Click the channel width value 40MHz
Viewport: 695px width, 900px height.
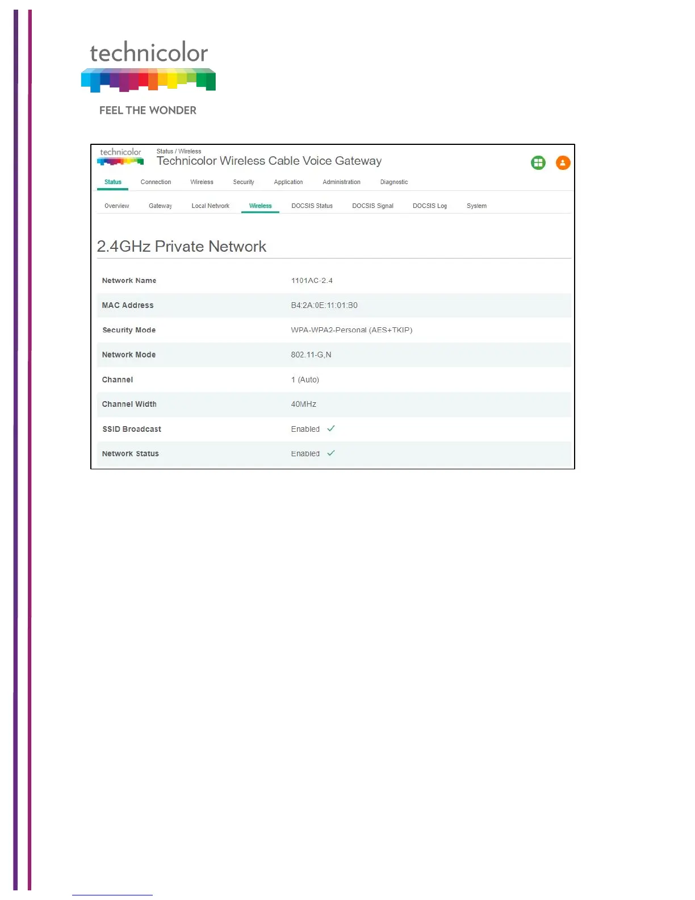pos(304,404)
